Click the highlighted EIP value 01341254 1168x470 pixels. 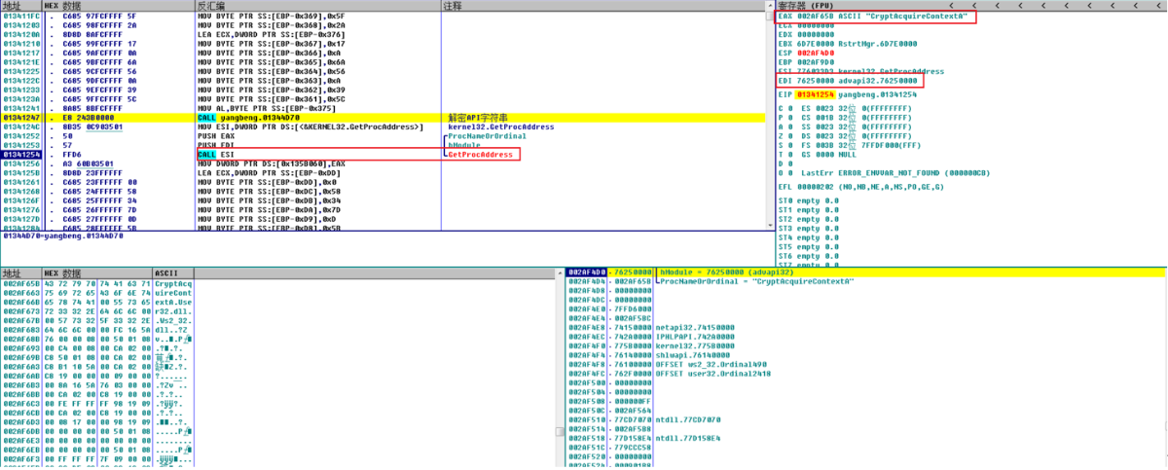tap(814, 94)
